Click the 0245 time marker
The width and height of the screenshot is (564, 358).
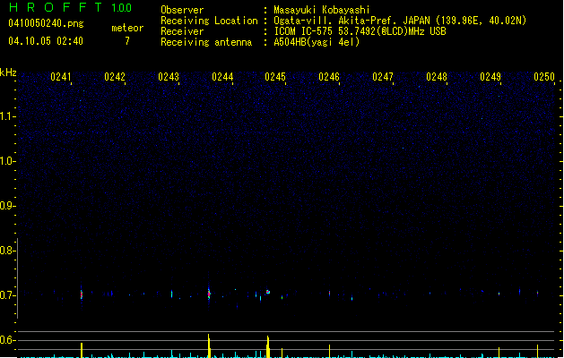click(275, 77)
